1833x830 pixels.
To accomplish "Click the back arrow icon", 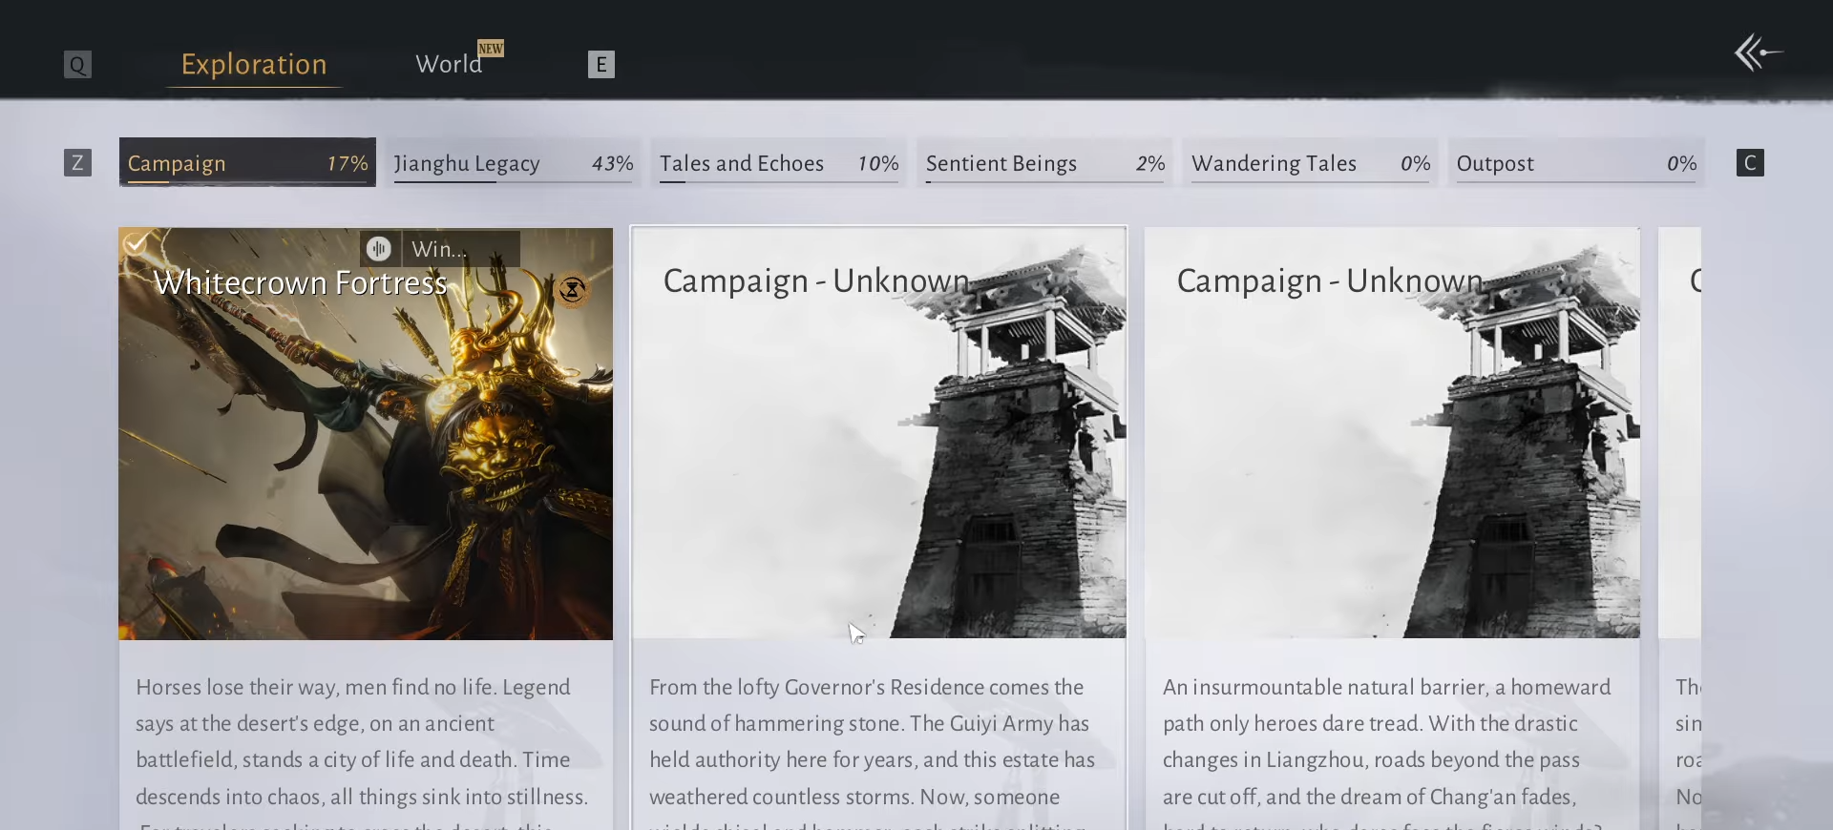I will (1758, 53).
